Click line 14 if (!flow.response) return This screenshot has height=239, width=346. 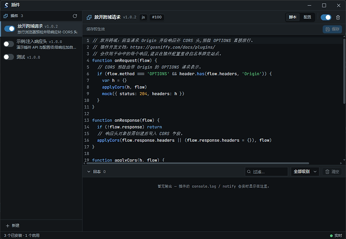(129, 127)
